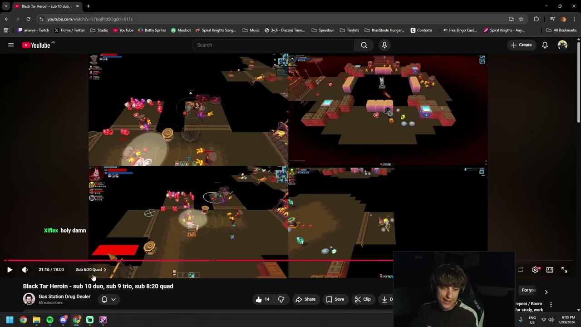Open File Explorer from taskbar
581x327 pixels.
point(36,320)
